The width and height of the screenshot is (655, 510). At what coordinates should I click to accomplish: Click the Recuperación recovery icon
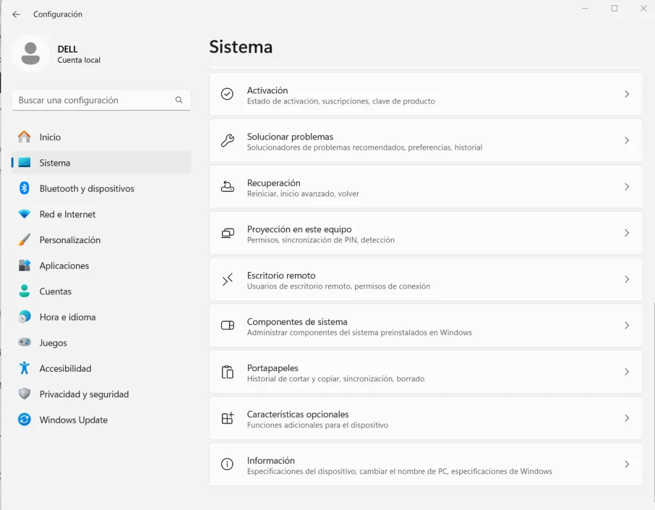(227, 186)
